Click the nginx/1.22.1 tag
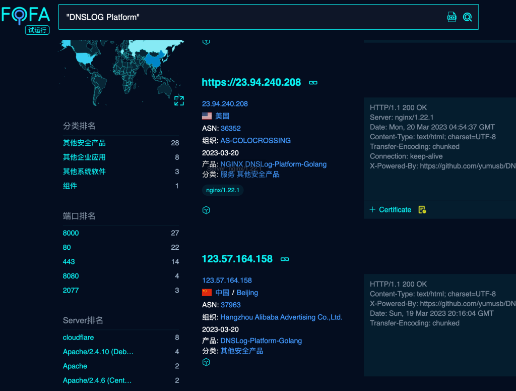Image resolution: width=516 pixels, height=391 pixels. click(223, 190)
